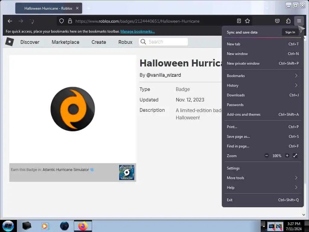Open a New private window

click(x=263, y=63)
